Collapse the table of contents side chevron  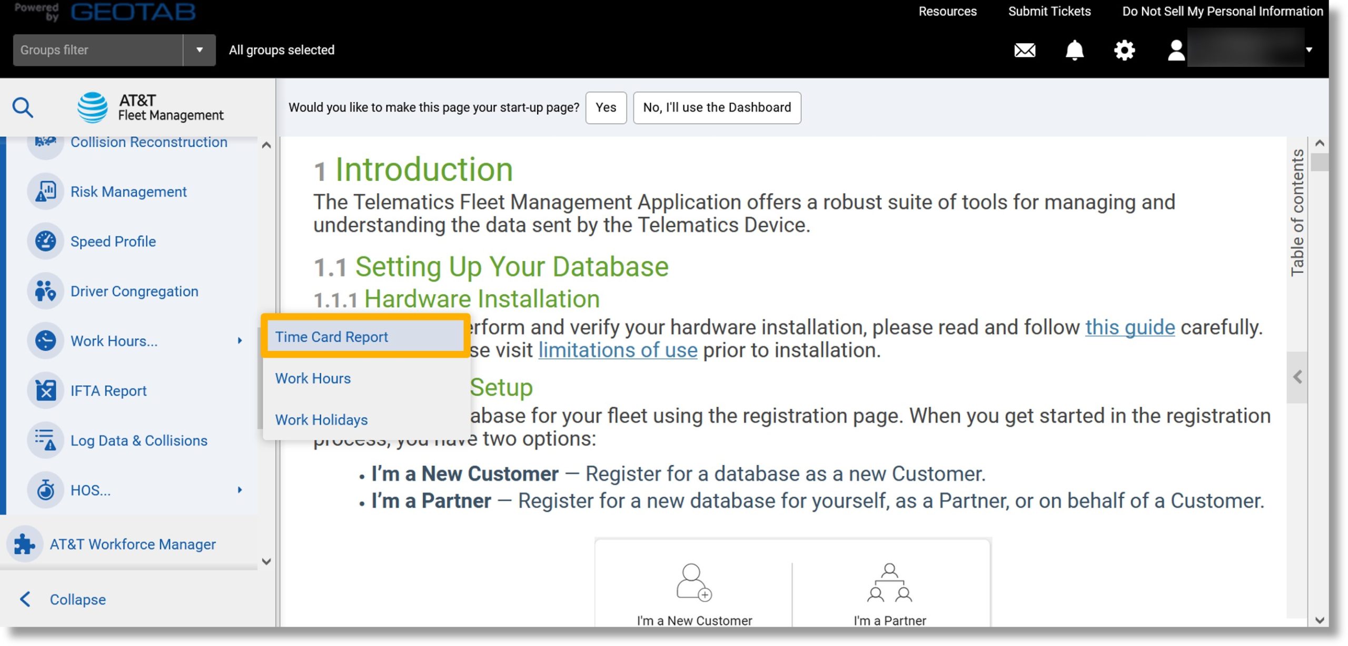click(x=1297, y=377)
